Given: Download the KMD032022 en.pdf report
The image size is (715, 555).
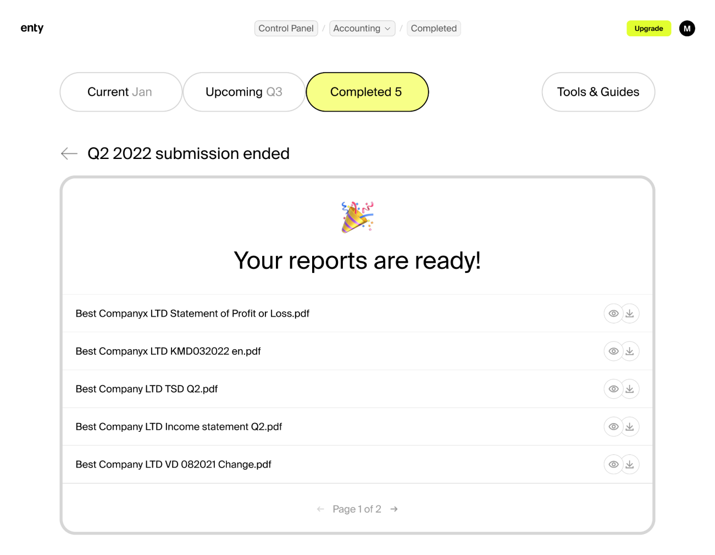Looking at the screenshot, I should coord(630,351).
